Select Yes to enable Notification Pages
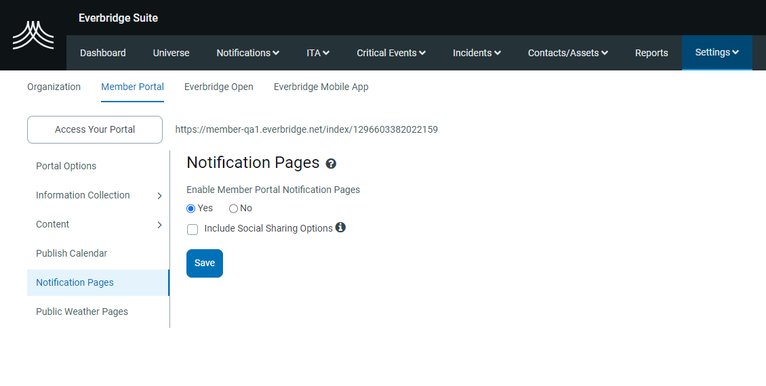This screenshot has height=386, width=766. click(x=191, y=209)
